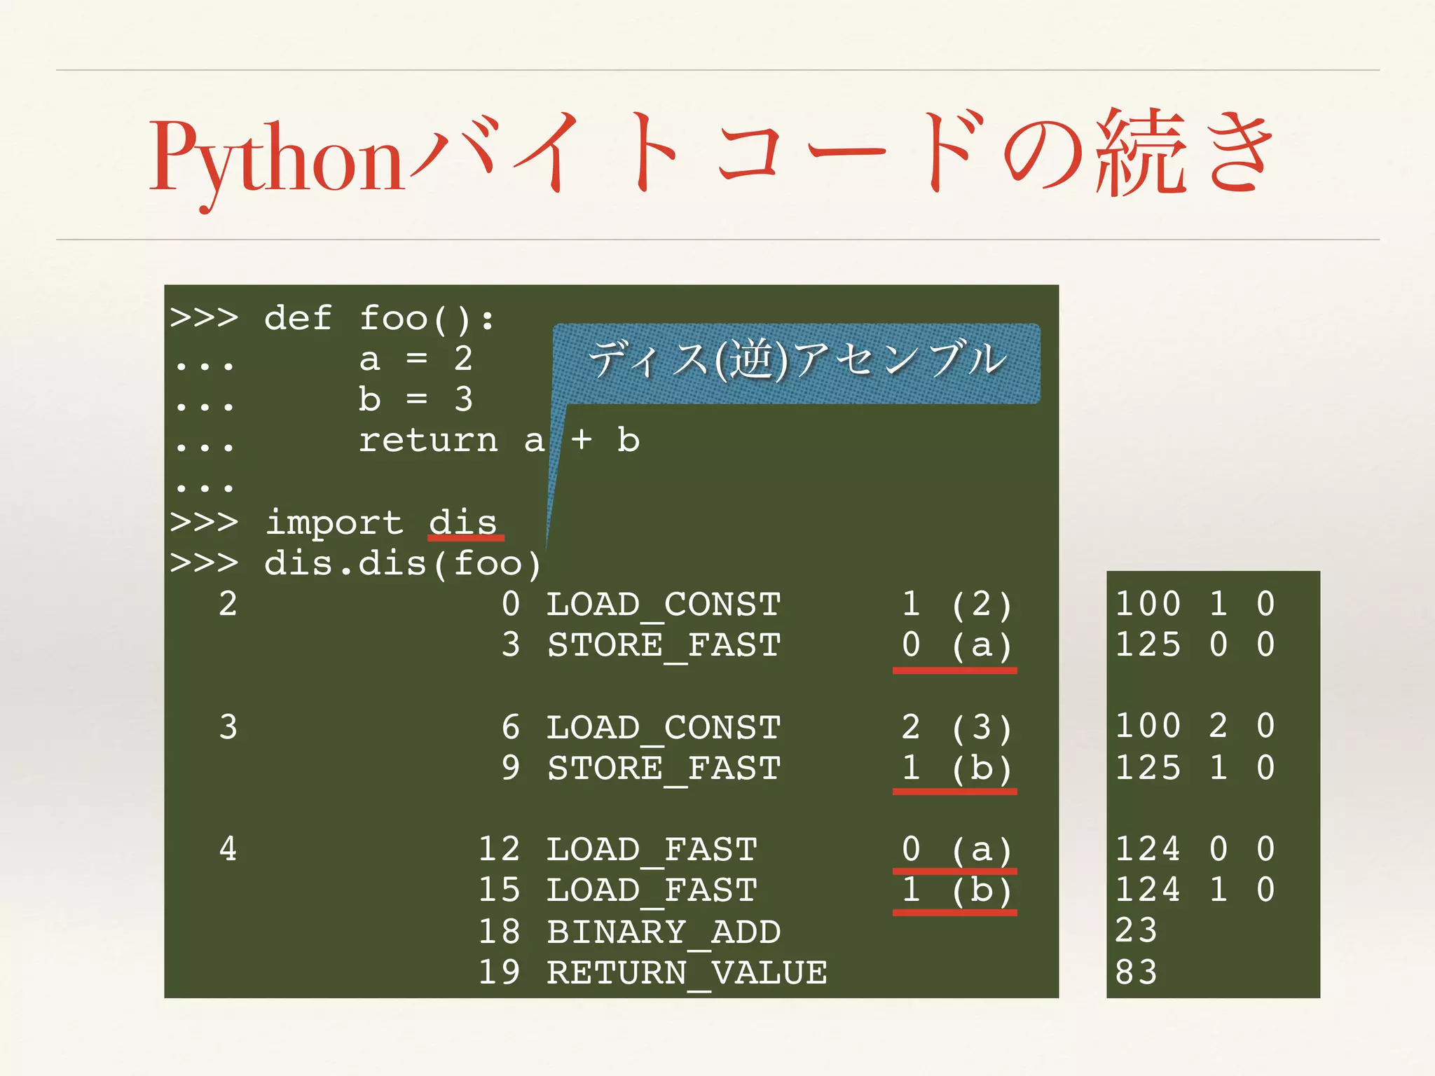The image size is (1435, 1076).
Task: Click 'LOAD_CONST' at offset 6
Action: tap(664, 727)
